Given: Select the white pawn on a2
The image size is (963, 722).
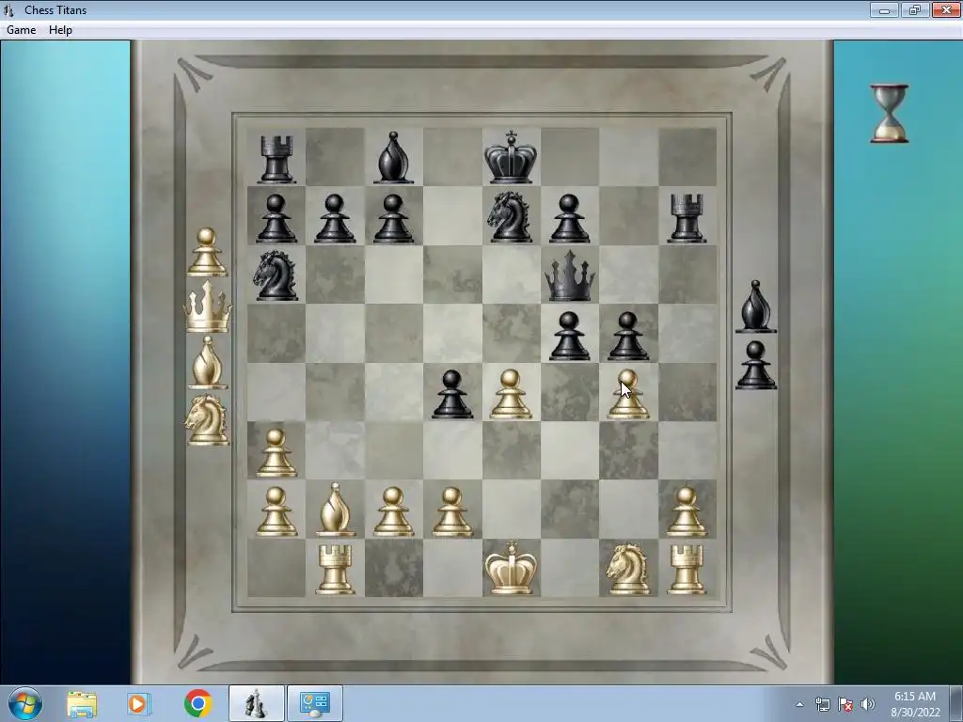Looking at the screenshot, I should [x=276, y=511].
